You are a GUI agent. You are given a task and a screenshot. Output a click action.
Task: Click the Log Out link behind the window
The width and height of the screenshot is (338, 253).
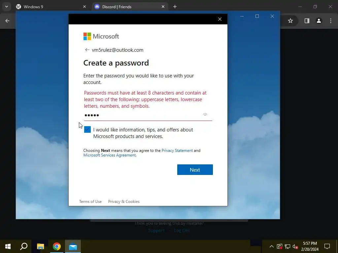182,230
